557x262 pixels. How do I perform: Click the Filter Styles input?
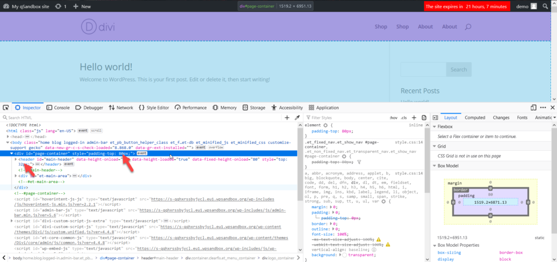click(346, 118)
